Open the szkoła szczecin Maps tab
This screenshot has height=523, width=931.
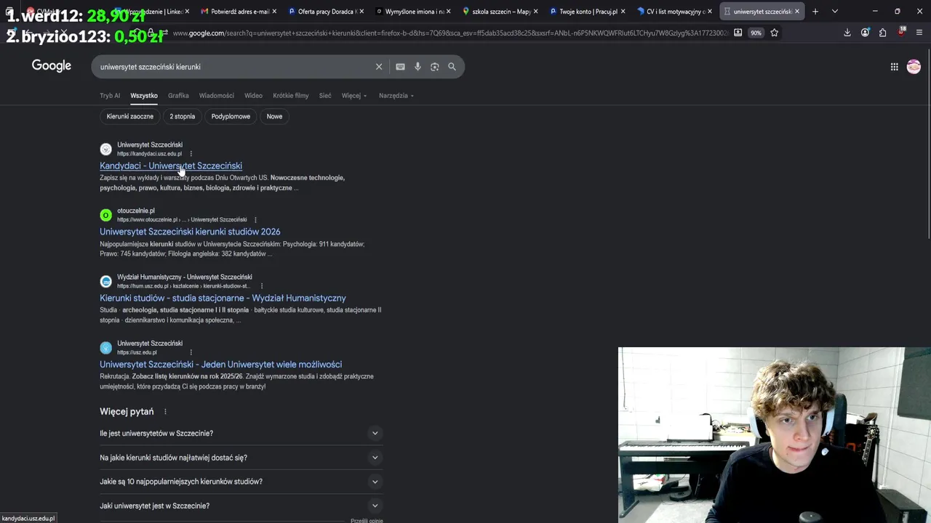tap(498, 12)
